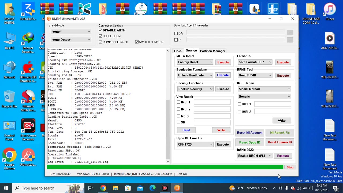Open Microsoft Store from the taskbar
Viewport: 343px width, 193px height.
click(128, 188)
